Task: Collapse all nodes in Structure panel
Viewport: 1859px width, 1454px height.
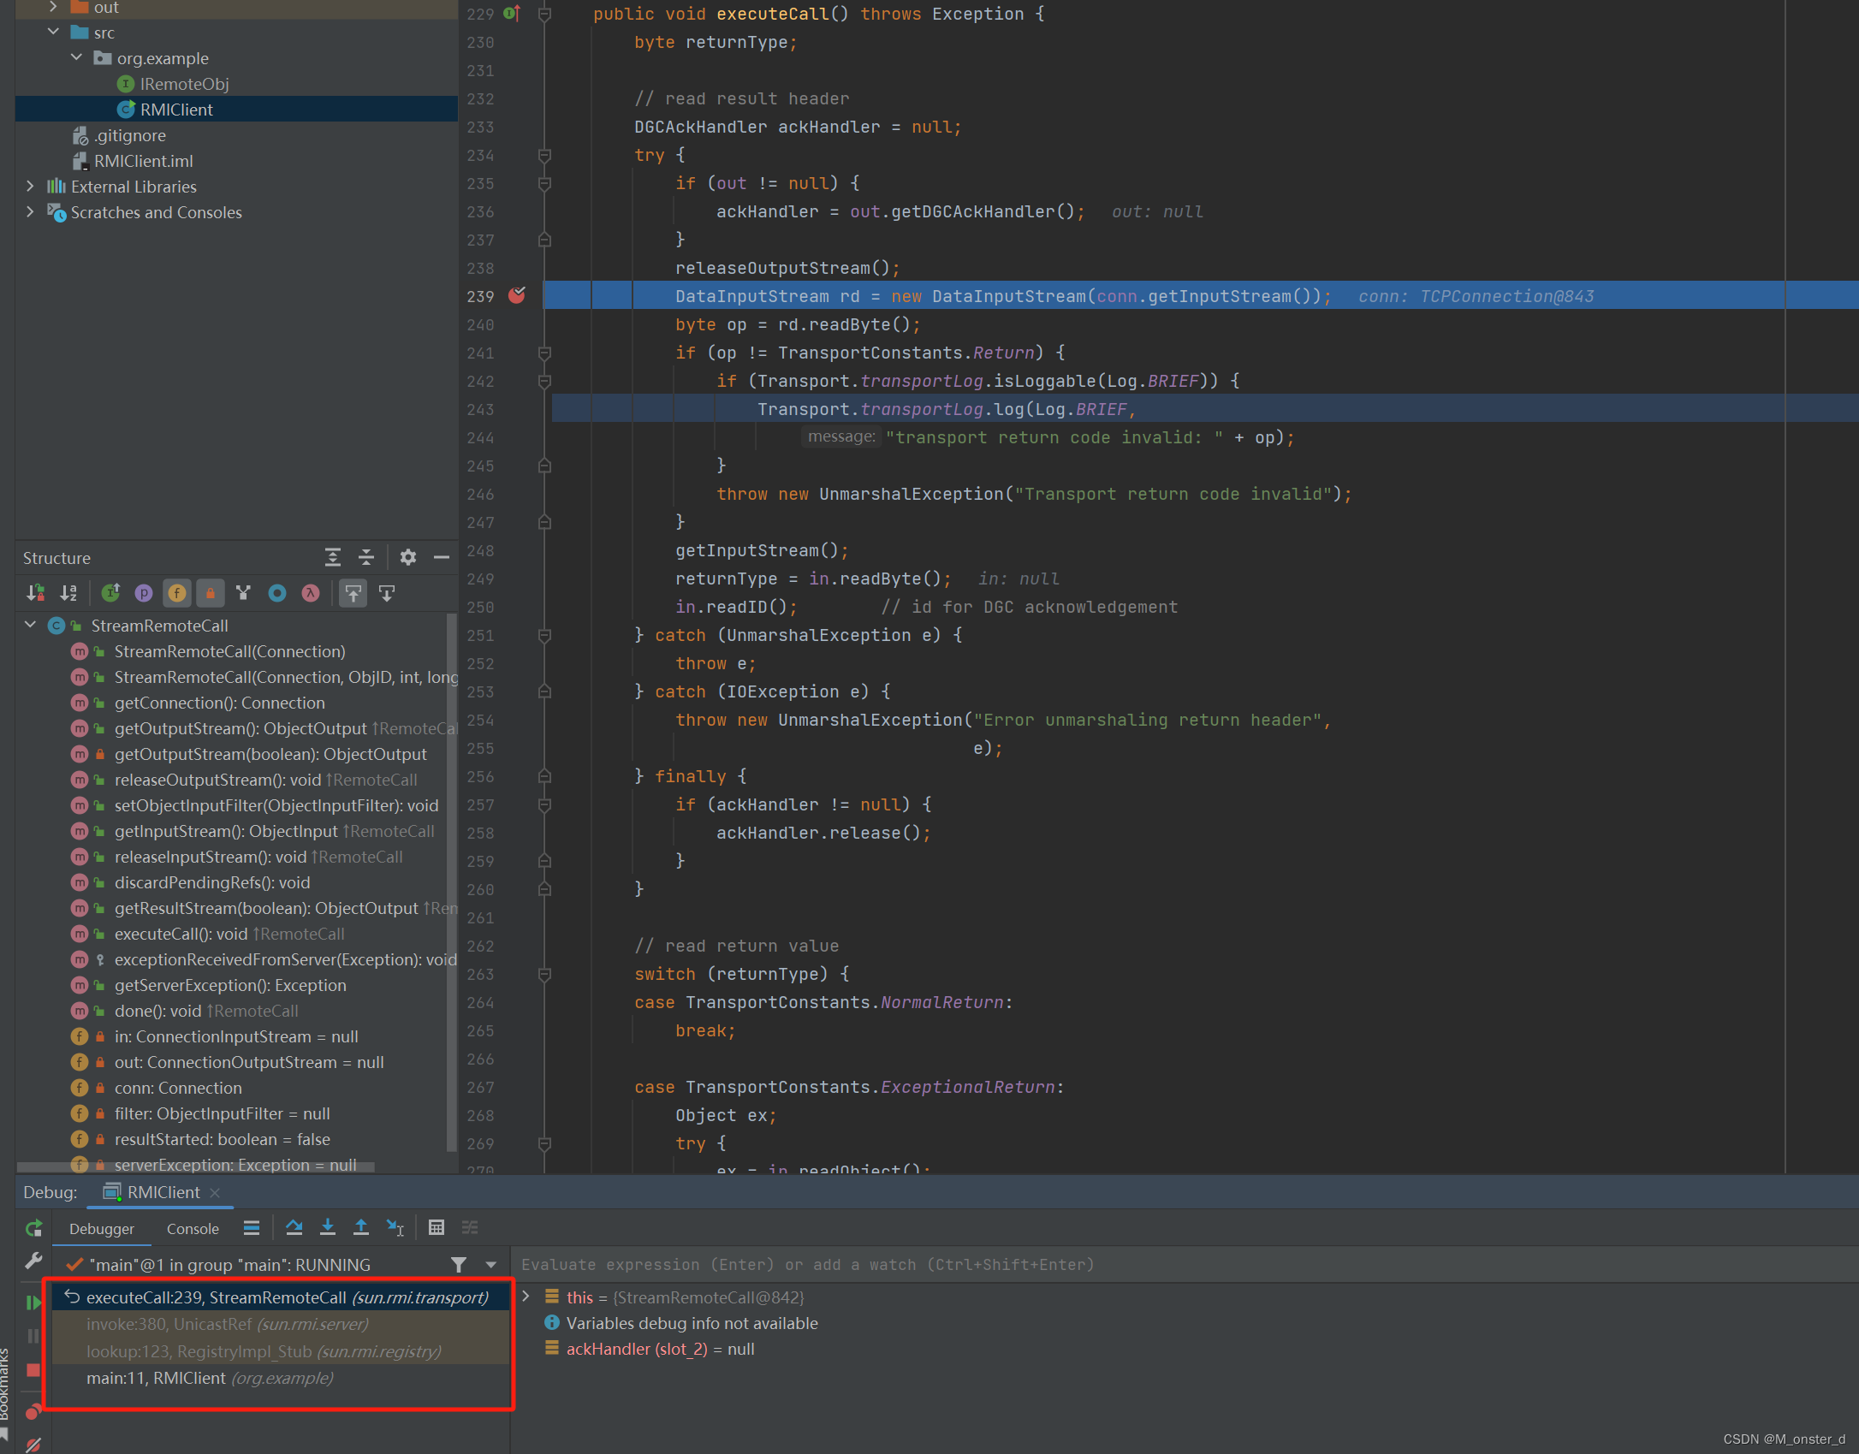Action: [366, 557]
